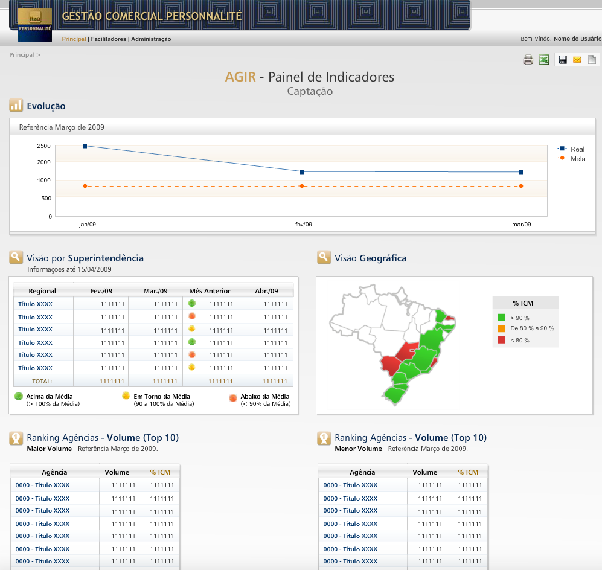Click the Mar./09 column header
The height and width of the screenshot is (570, 602).
[156, 291]
